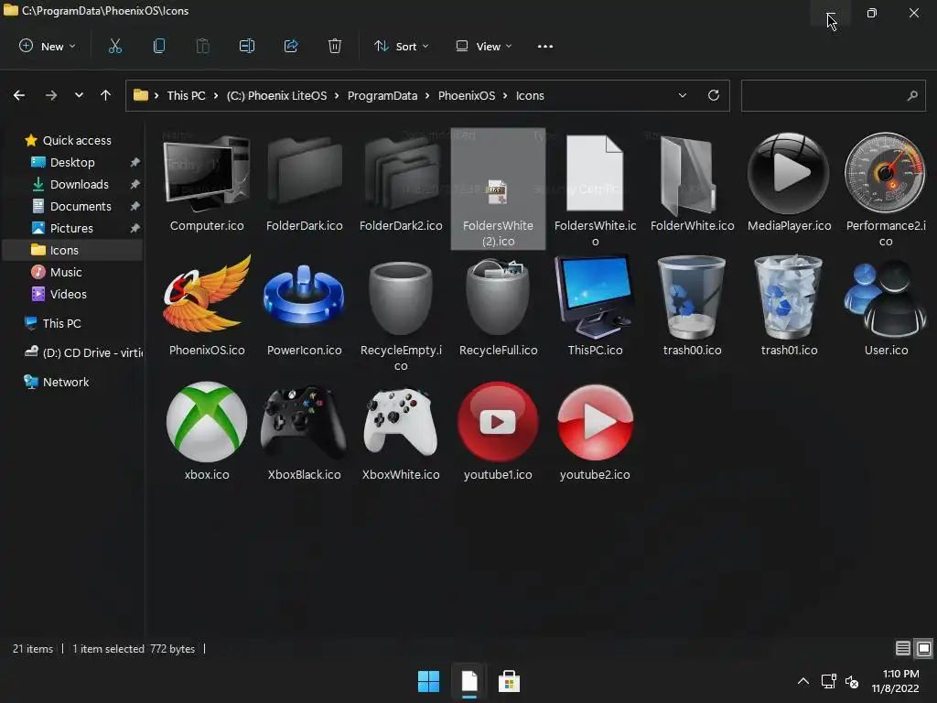
Task: Choose the trash00.ico file
Action: click(692, 306)
